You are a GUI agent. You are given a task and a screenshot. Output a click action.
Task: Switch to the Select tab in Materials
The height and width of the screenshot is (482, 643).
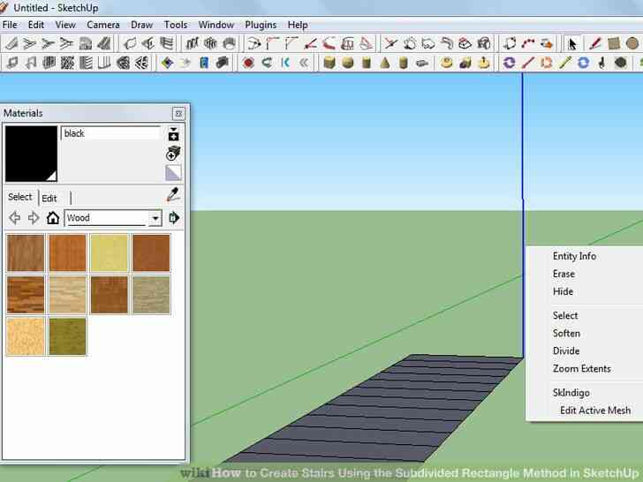tap(19, 197)
